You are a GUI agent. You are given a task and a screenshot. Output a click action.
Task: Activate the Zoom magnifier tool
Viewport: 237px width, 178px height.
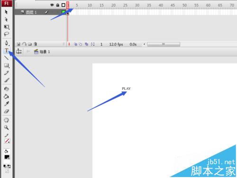point(6,127)
